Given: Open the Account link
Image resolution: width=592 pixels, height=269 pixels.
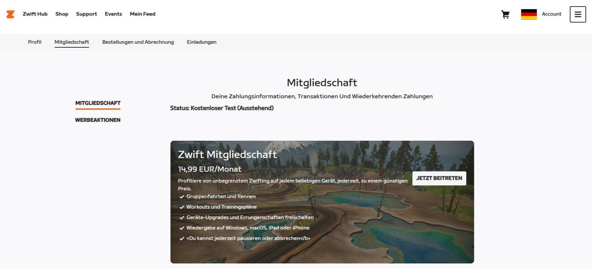Looking at the screenshot, I should coord(551,14).
